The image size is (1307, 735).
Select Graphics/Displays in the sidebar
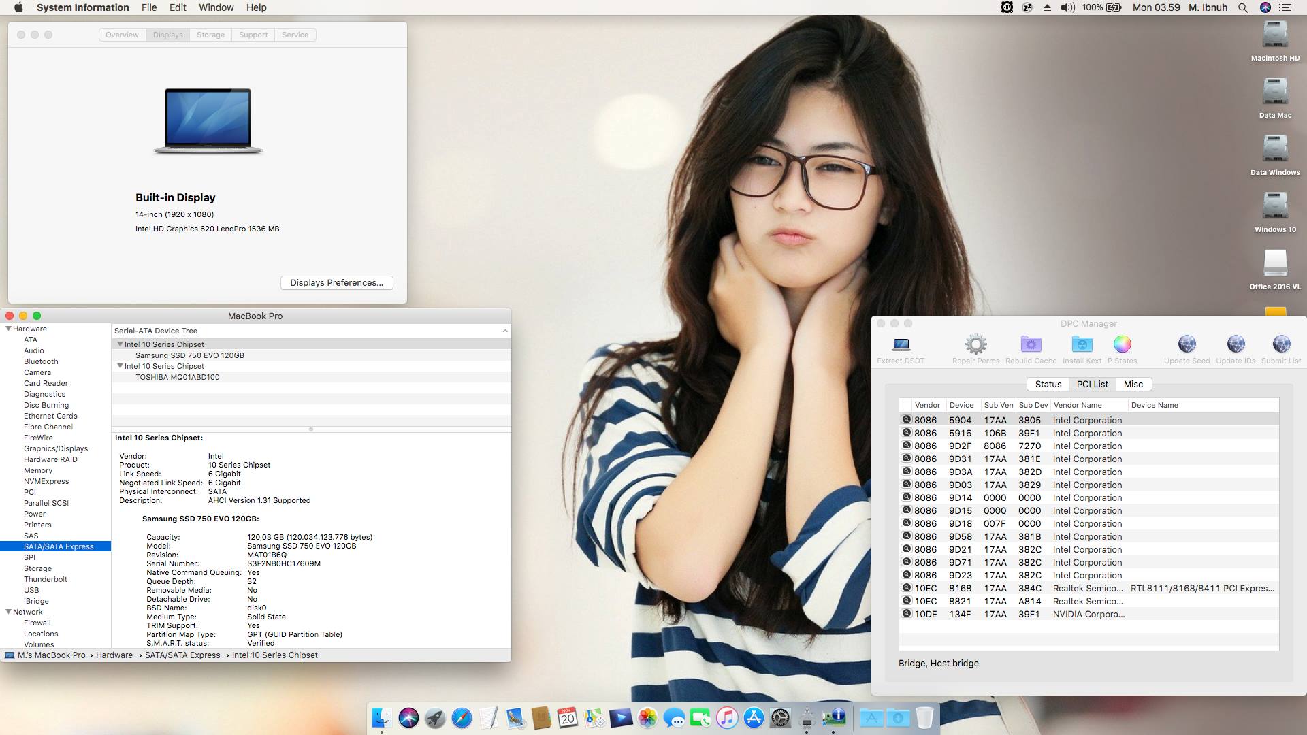[x=56, y=448]
